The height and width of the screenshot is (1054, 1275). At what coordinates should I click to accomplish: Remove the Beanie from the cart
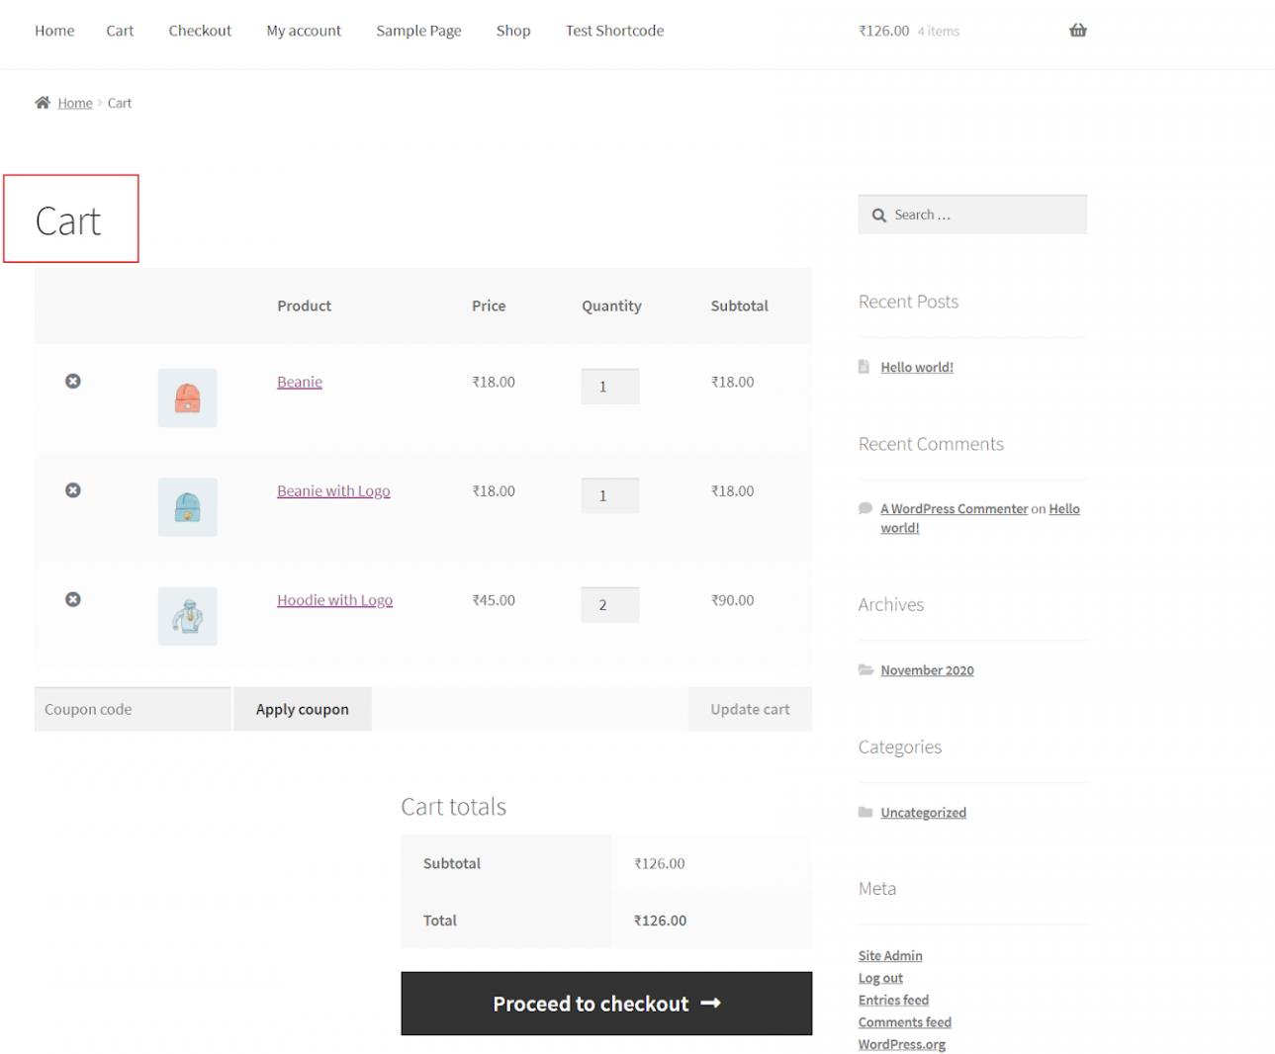[x=72, y=381]
